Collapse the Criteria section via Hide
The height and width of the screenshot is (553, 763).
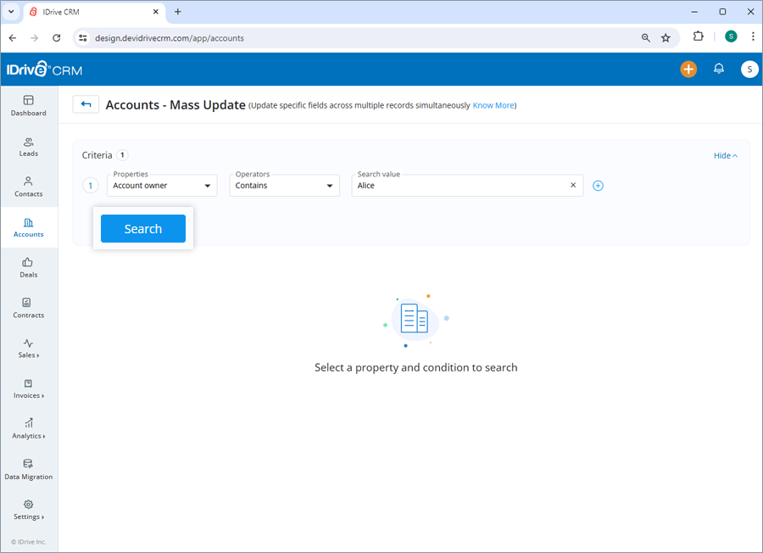tap(725, 155)
